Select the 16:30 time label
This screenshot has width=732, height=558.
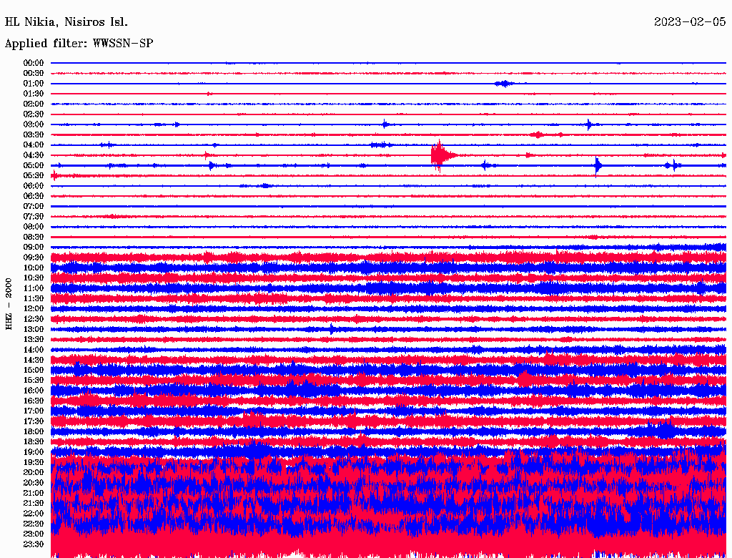click(x=33, y=401)
